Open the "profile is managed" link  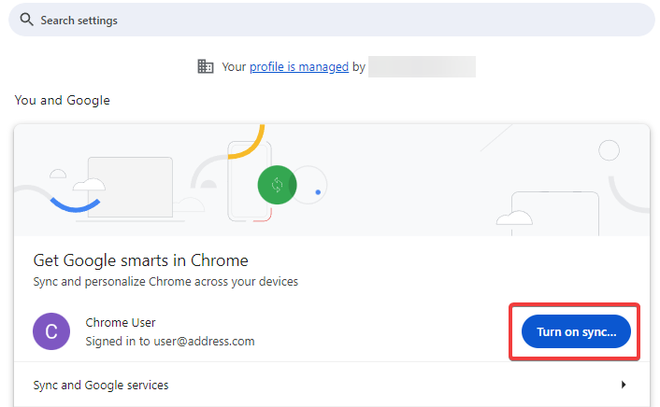[x=299, y=66]
